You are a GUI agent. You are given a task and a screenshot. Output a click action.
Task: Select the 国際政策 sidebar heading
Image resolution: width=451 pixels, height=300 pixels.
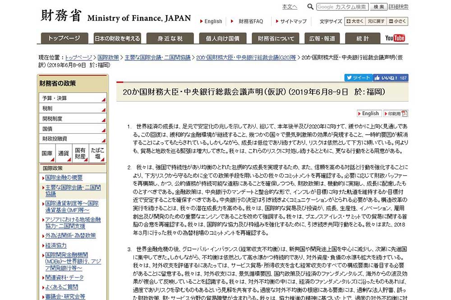click(73, 168)
